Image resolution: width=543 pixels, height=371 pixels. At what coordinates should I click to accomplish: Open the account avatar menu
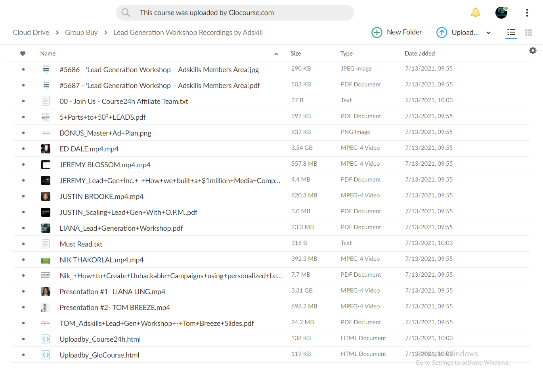pos(501,13)
